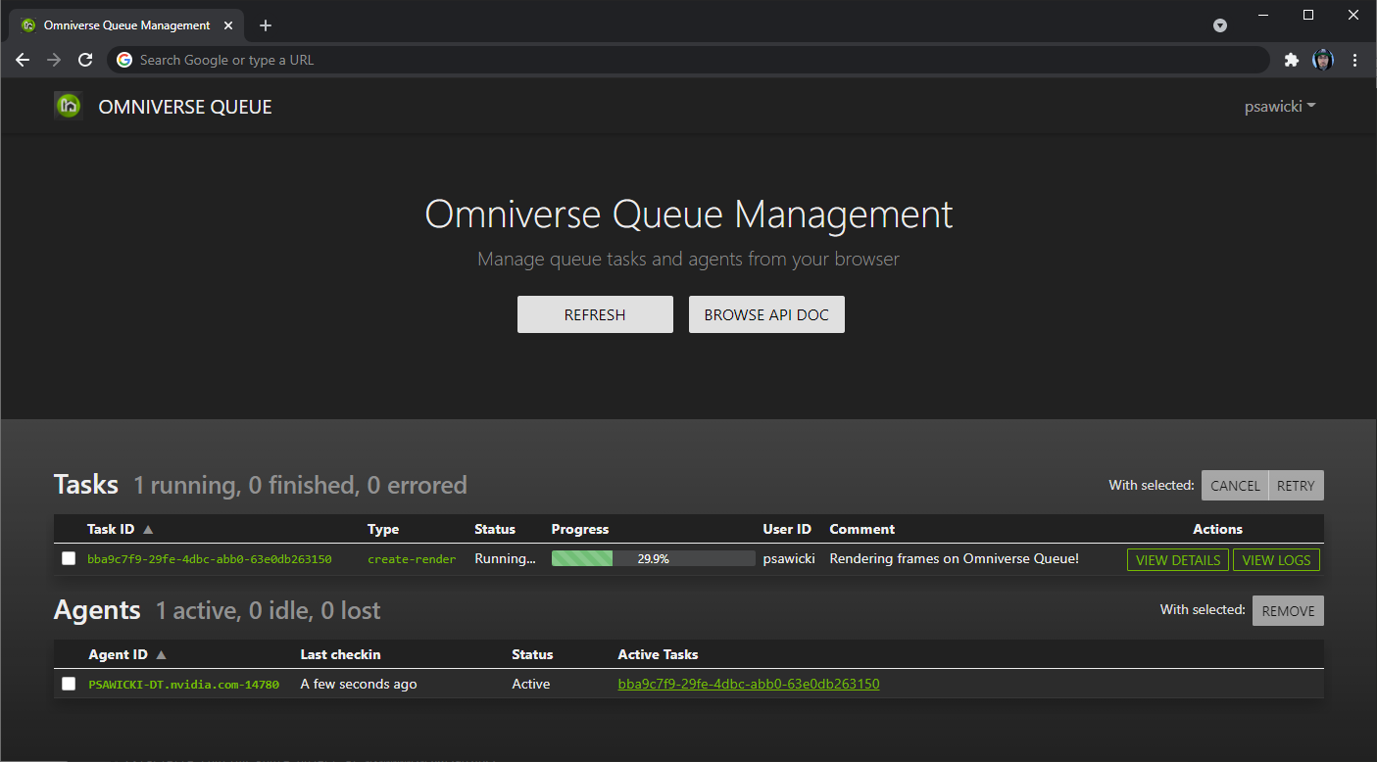Click the Progress column header
Image resolution: width=1377 pixels, height=762 pixels.
pos(580,529)
